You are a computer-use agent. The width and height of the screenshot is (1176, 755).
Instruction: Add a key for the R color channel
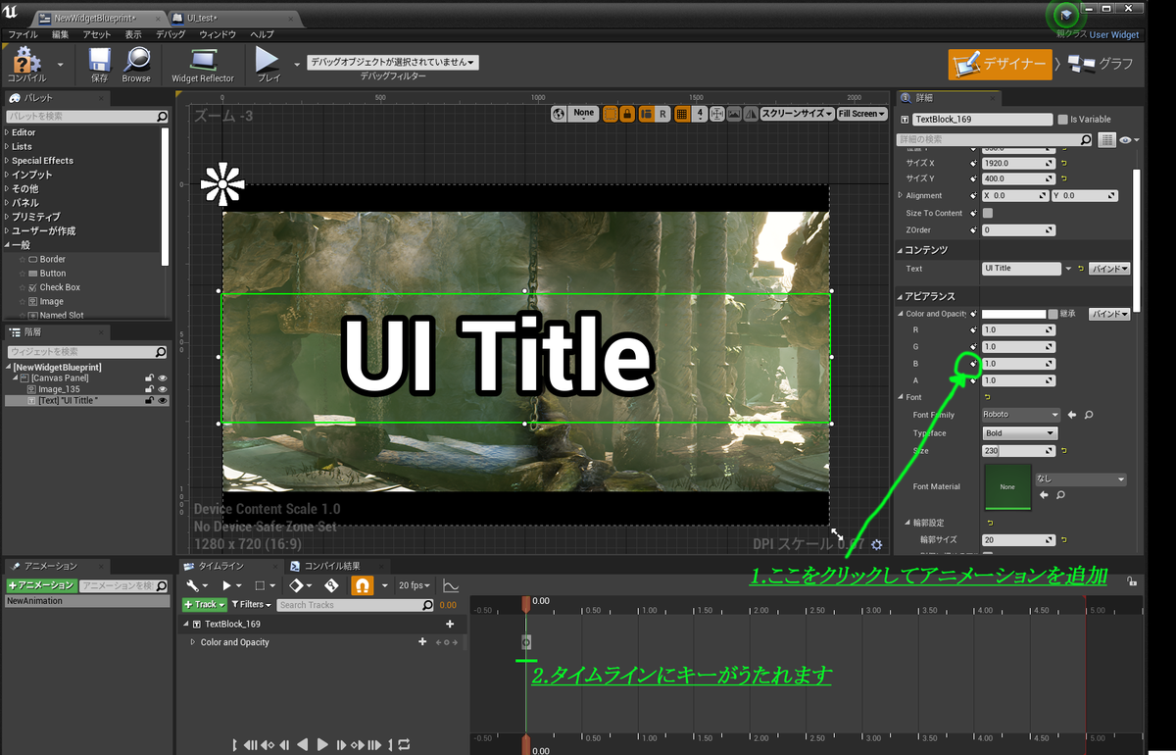(974, 330)
